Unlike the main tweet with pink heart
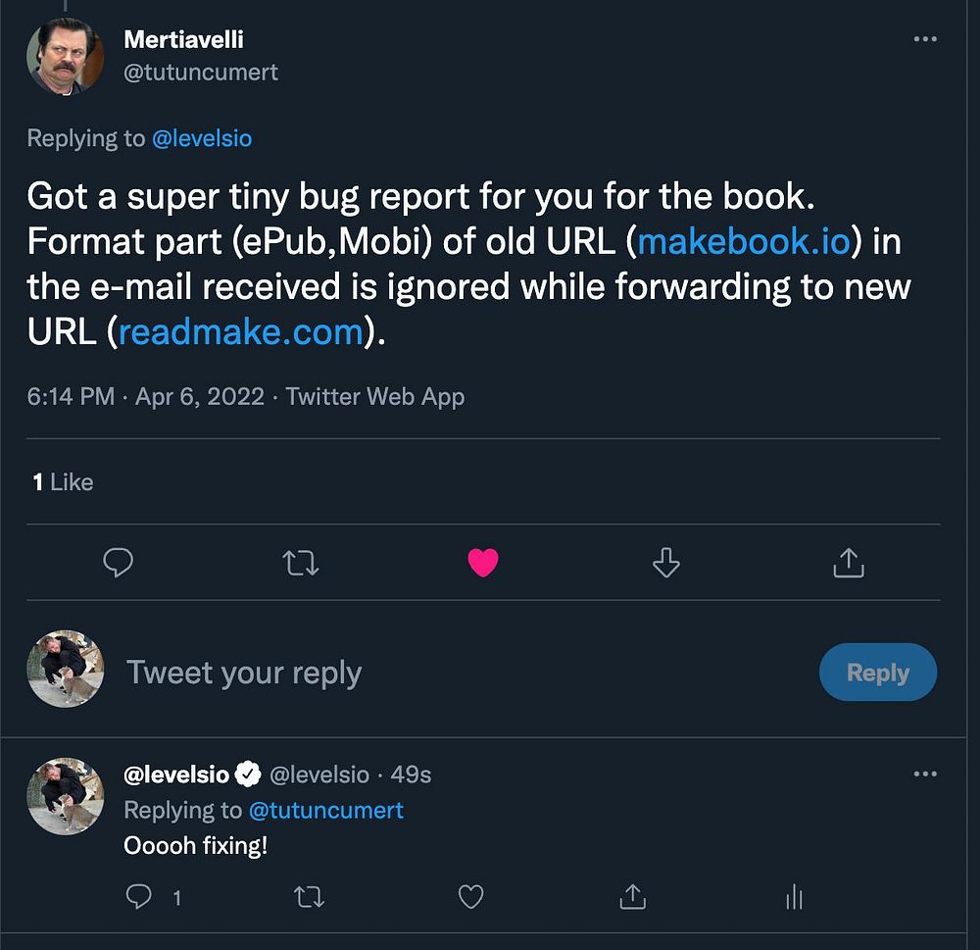Viewport: 980px width, 950px height. [x=483, y=562]
